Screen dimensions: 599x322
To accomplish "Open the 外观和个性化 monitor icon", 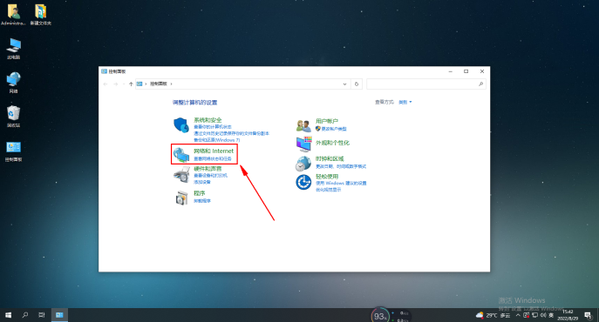I will tap(303, 144).
